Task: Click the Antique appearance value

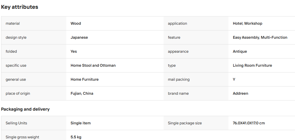Action: click(x=240, y=52)
